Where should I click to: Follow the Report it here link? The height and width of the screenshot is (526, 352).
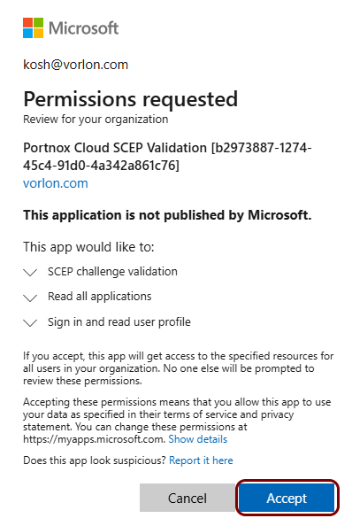[x=201, y=460]
